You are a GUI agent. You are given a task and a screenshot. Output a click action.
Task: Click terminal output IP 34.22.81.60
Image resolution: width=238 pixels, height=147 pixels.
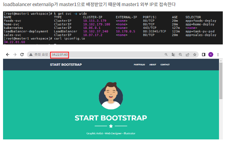[x=14, y=42]
